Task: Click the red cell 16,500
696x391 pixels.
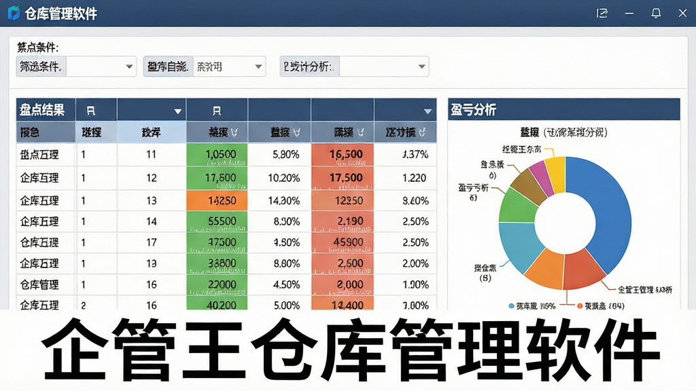Action: (343, 155)
